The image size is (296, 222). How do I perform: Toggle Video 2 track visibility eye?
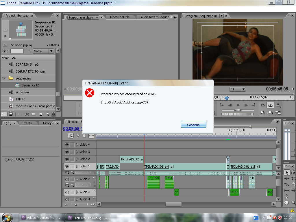click(67, 159)
